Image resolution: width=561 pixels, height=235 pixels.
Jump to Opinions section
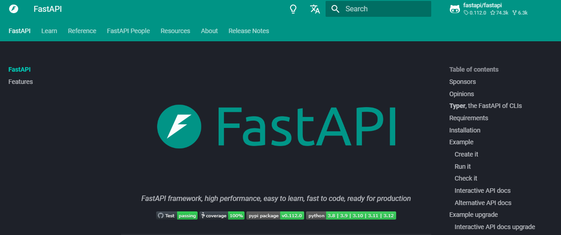pos(462,94)
